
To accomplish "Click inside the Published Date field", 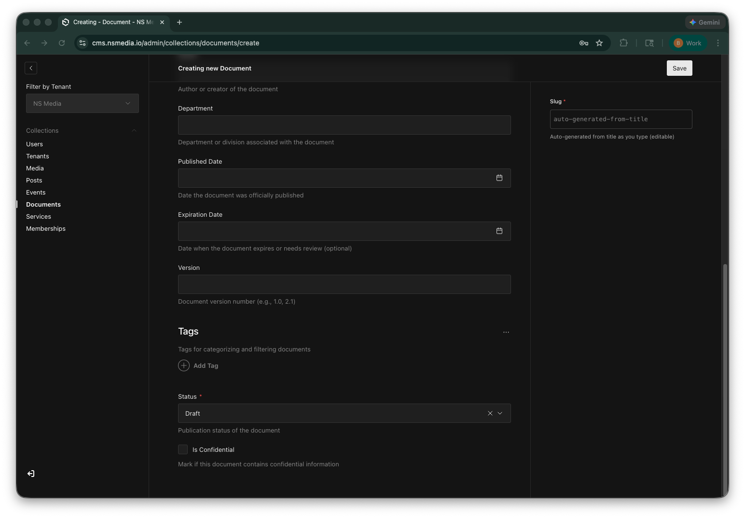I will (x=345, y=178).
